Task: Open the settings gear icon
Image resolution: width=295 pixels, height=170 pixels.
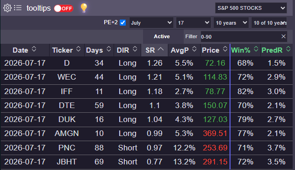Action: 7,8
